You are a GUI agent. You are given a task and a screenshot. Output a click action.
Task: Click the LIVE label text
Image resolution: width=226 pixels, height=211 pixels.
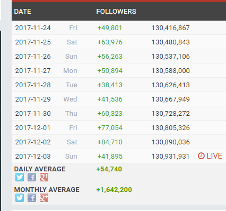[x=214, y=156]
